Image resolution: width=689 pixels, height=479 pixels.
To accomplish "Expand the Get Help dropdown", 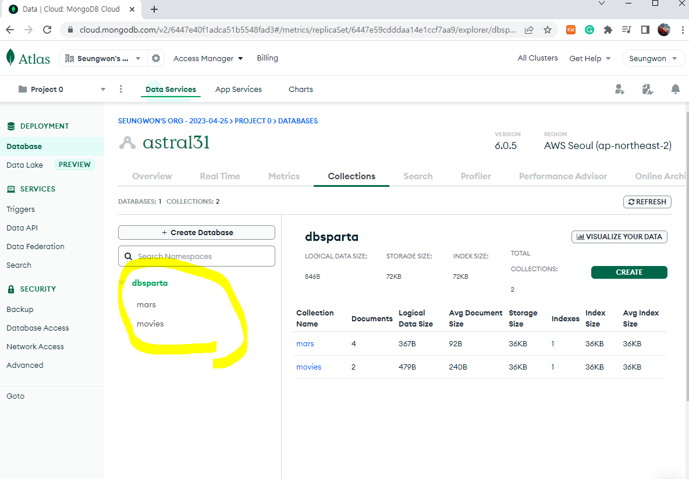I will tap(589, 58).
